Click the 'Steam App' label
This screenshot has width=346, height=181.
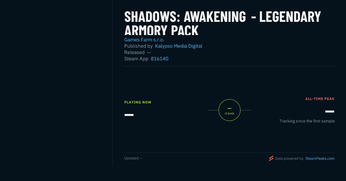(x=136, y=59)
